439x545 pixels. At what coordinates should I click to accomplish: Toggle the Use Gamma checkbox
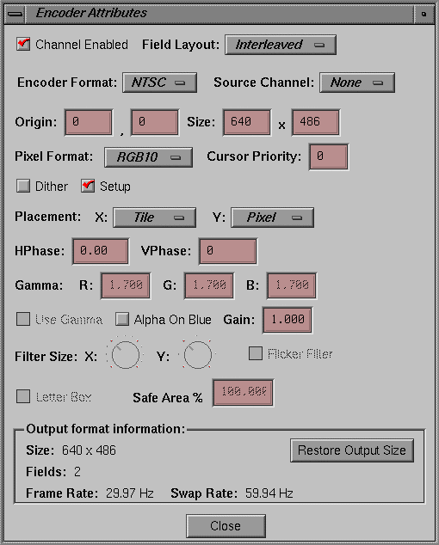click(23, 319)
